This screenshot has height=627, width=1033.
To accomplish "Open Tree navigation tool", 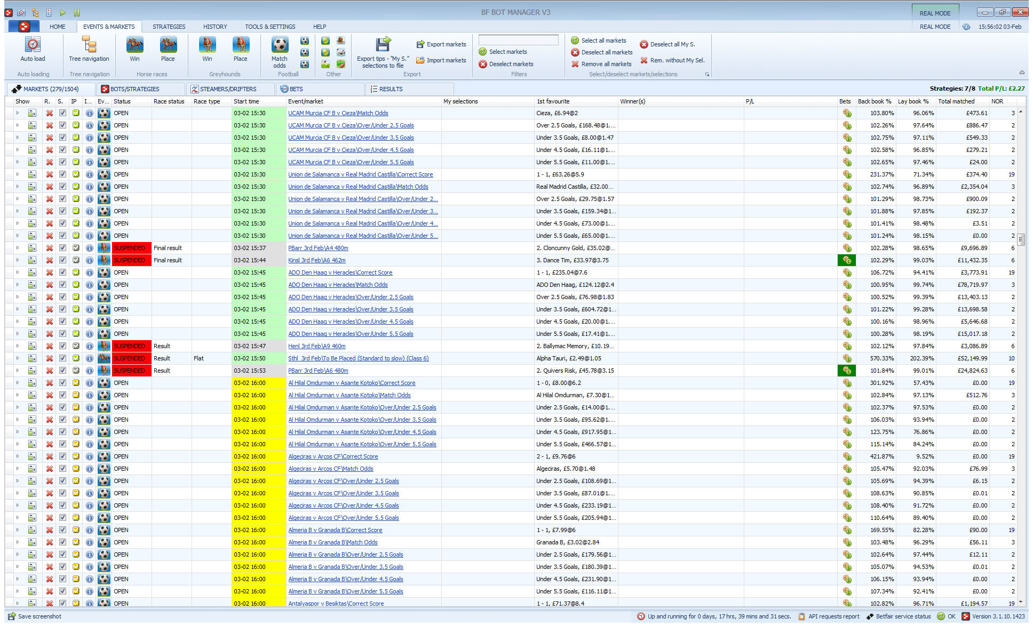I will click(89, 50).
